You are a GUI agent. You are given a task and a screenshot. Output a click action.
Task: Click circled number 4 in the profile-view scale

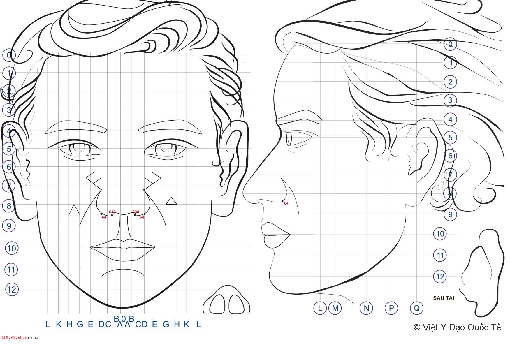[x=450, y=119]
